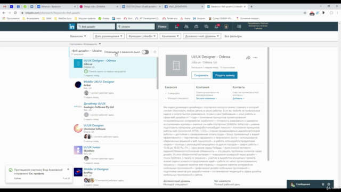Open a new browser tab

251,6
